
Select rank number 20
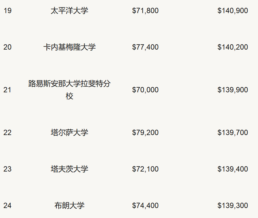point(7,47)
